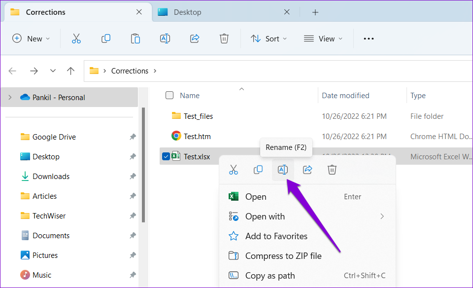Open Downloads in sidebar
Screen dimensions: 473x288
(x=51, y=177)
